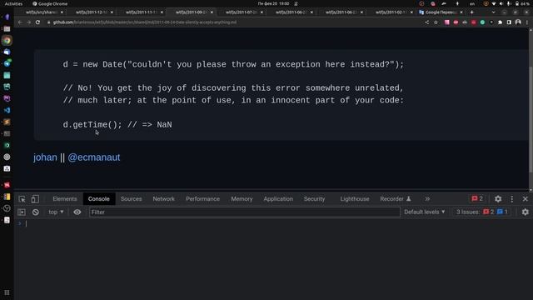Toggle the console sidebar panel icon

pyautogui.click(x=22, y=212)
